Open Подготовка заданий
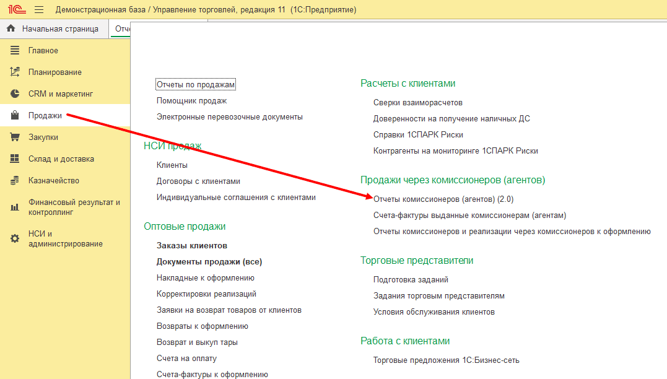The width and height of the screenshot is (667, 379). click(x=411, y=279)
